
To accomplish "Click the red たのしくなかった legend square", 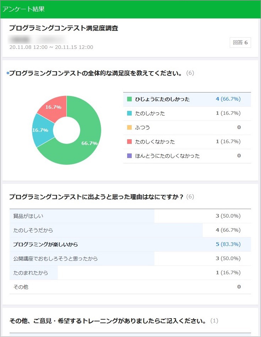I will pyautogui.click(x=129, y=142).
